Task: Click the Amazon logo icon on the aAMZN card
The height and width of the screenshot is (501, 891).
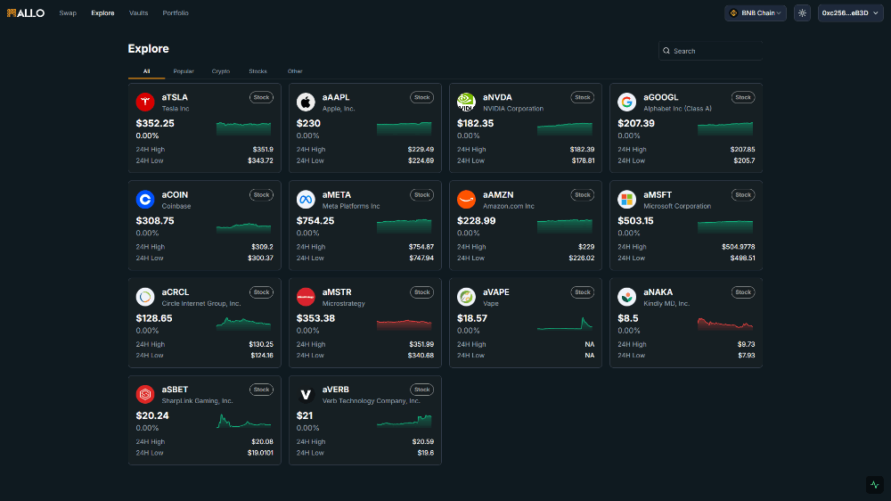Action: pos(467,200)
